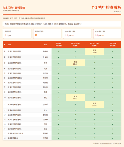
Task: Click team name 武汉优选软件园11队
Action: [15, 78]
